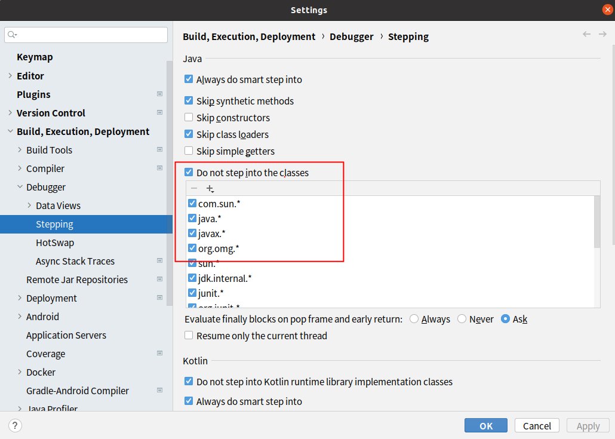This screenshot has width=615, height=439.
Task: Collapse Build, Execution, Deployment node
Action: click(x=10, y=131)
